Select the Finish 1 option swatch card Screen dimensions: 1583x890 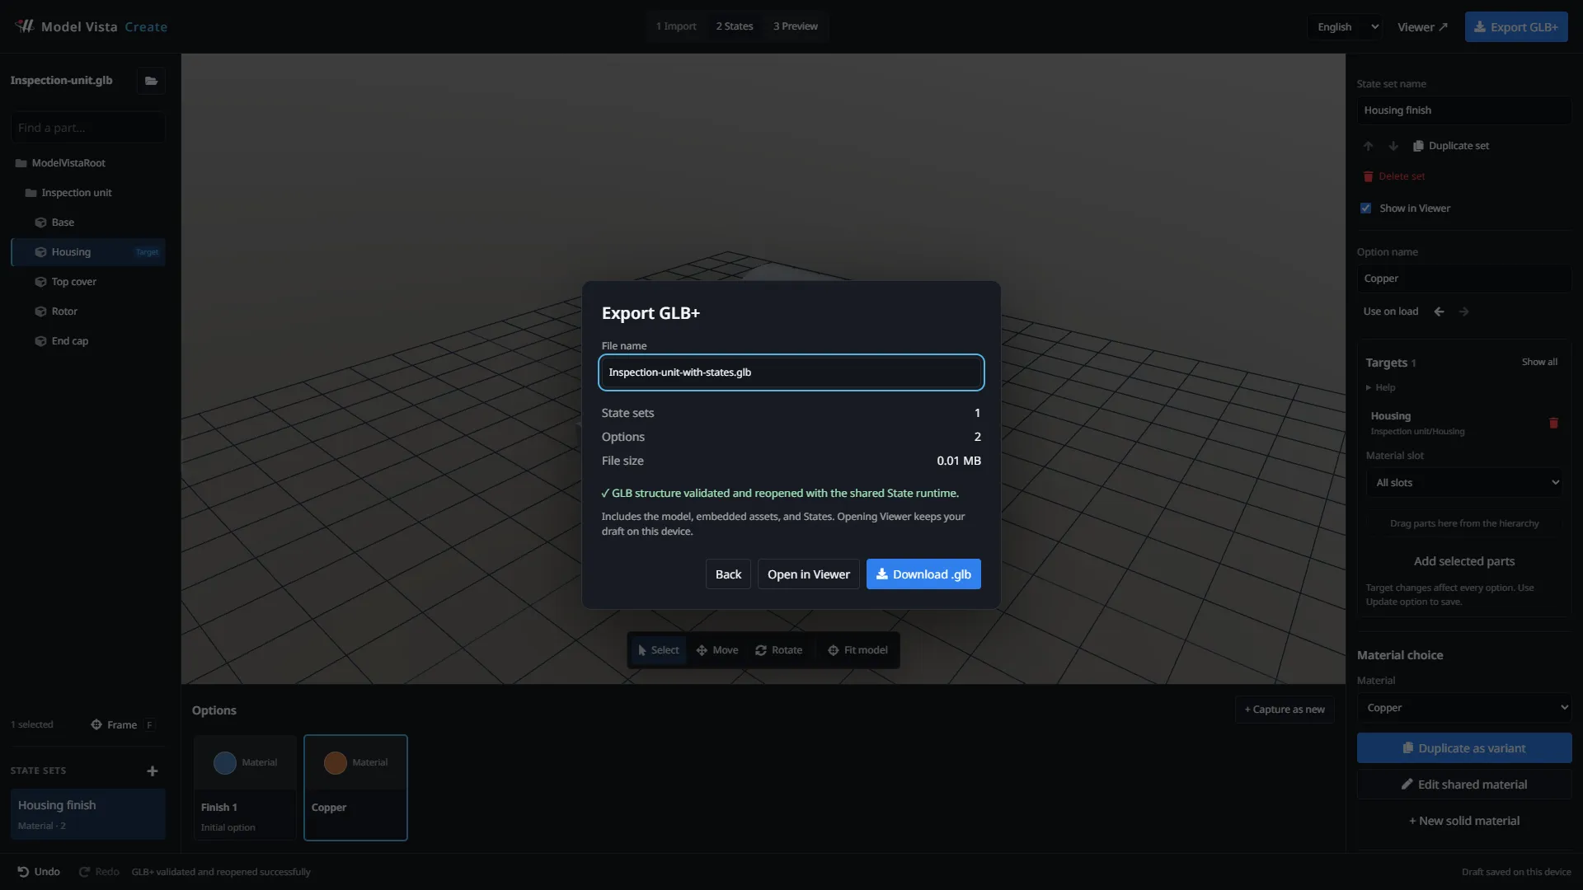click(245, 788)
